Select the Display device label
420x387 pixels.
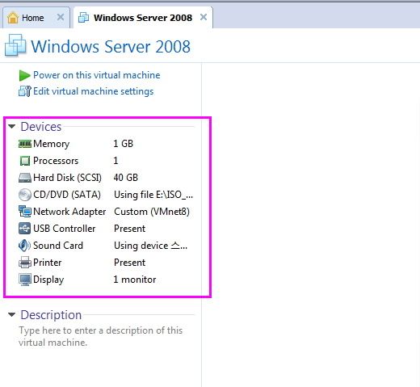[x=48, y=280]
